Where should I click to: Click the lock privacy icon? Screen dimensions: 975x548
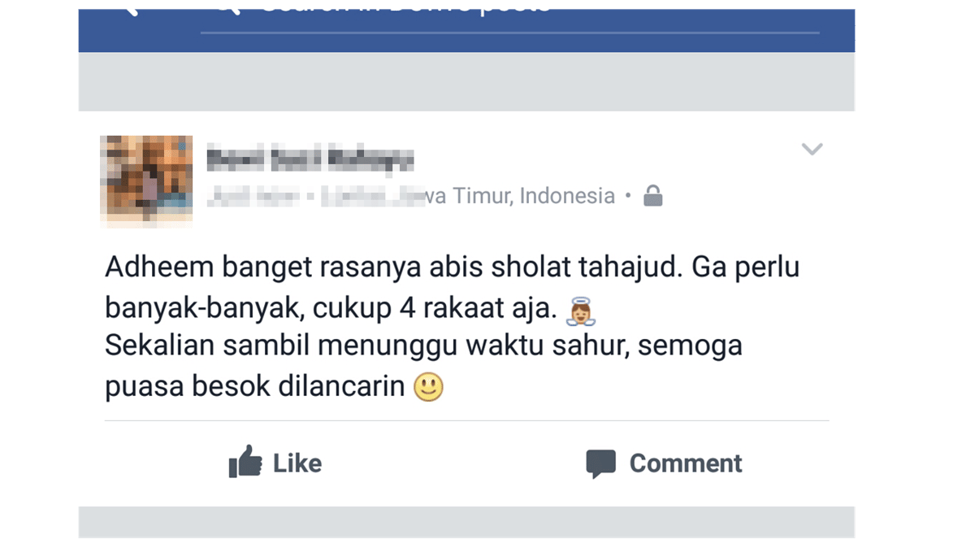point(653,196)
